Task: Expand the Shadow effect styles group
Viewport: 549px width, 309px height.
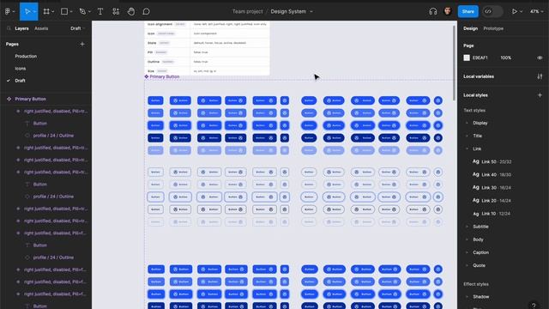Action: click(x=467, y=297)
